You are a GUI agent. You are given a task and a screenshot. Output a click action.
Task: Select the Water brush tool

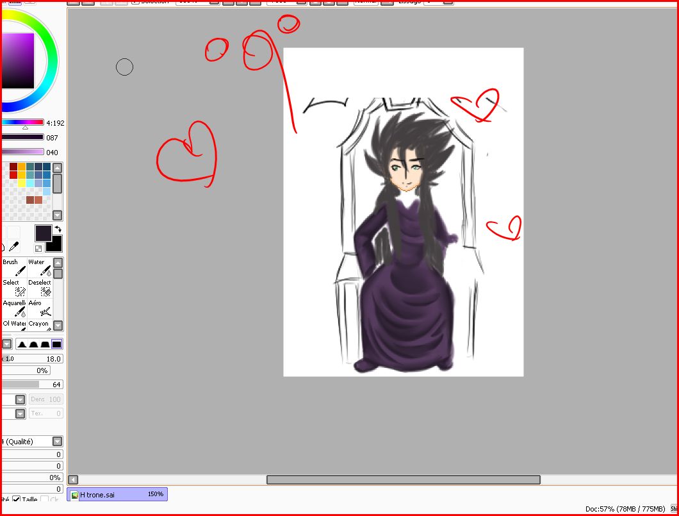click(x=39, y=267)
